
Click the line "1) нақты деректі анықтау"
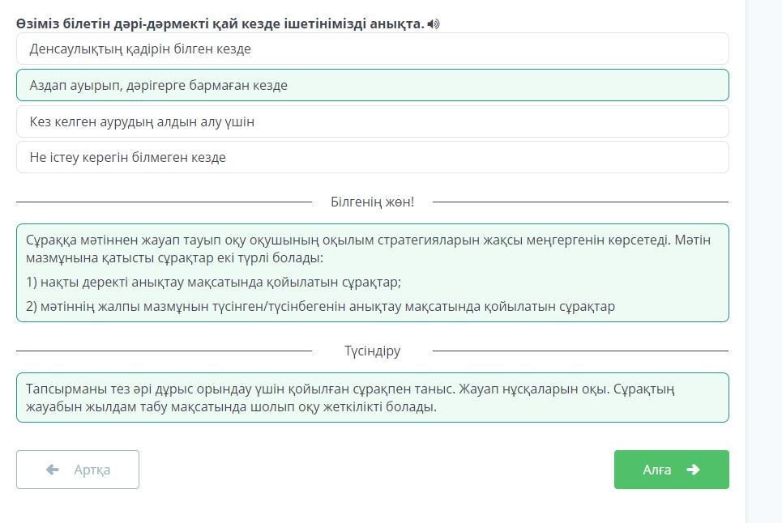click(214, 283)
